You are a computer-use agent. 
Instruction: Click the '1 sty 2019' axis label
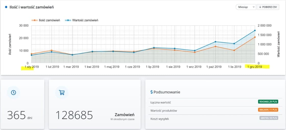pos(32,67)
